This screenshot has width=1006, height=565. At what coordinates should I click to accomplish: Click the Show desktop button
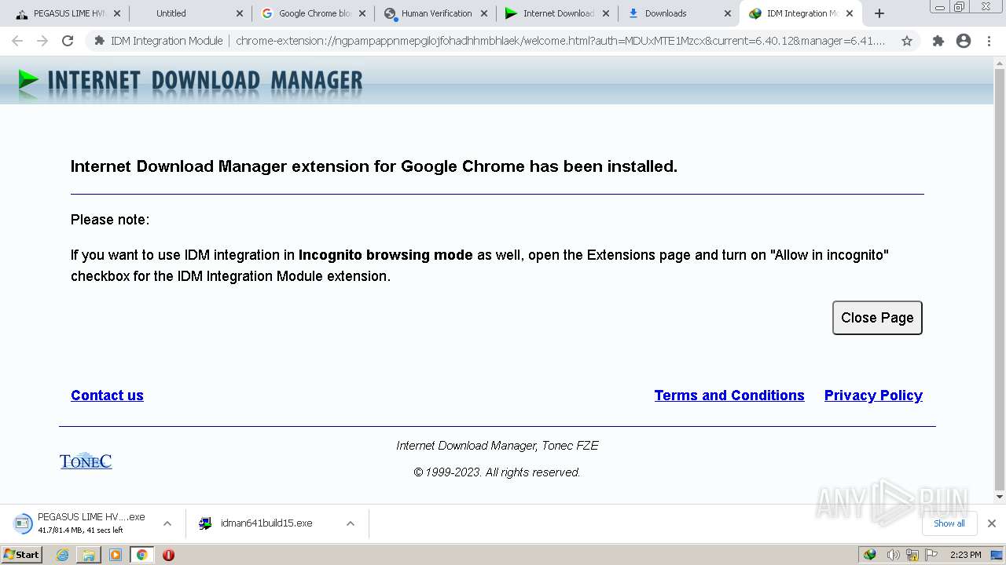click(x=997, y=555)
